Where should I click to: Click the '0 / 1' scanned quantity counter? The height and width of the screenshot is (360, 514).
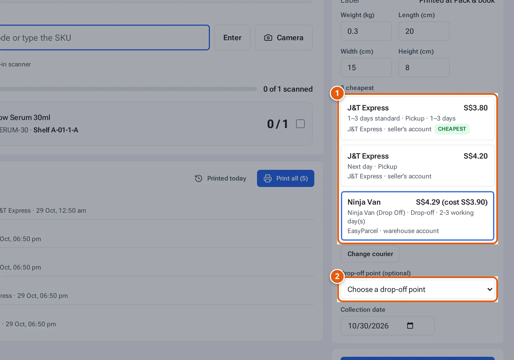click(278, 124)
